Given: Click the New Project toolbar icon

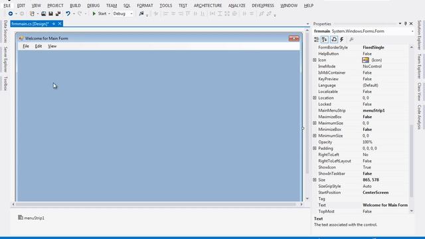Looking at the screenshot, I should pyautogui.click(x=32, y=13).
